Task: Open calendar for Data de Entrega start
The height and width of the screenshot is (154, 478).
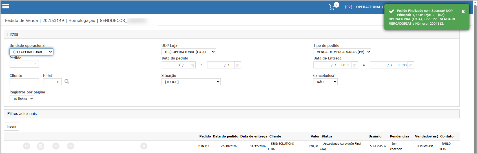Action: click(355, 65)
